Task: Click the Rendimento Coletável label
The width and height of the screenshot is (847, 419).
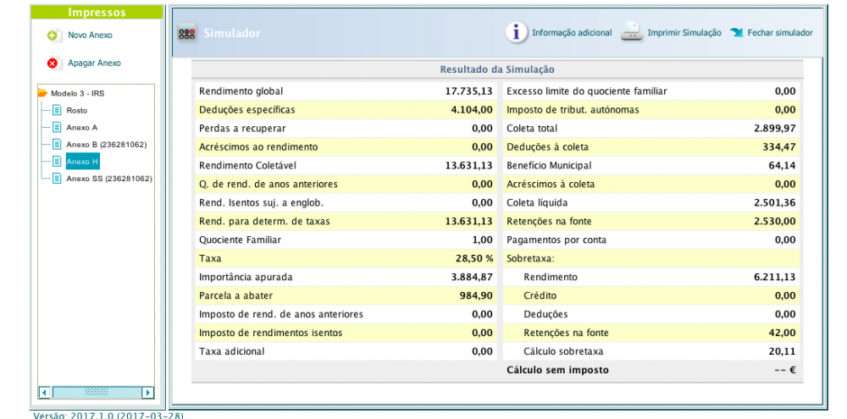Action: tap(247, 165)
